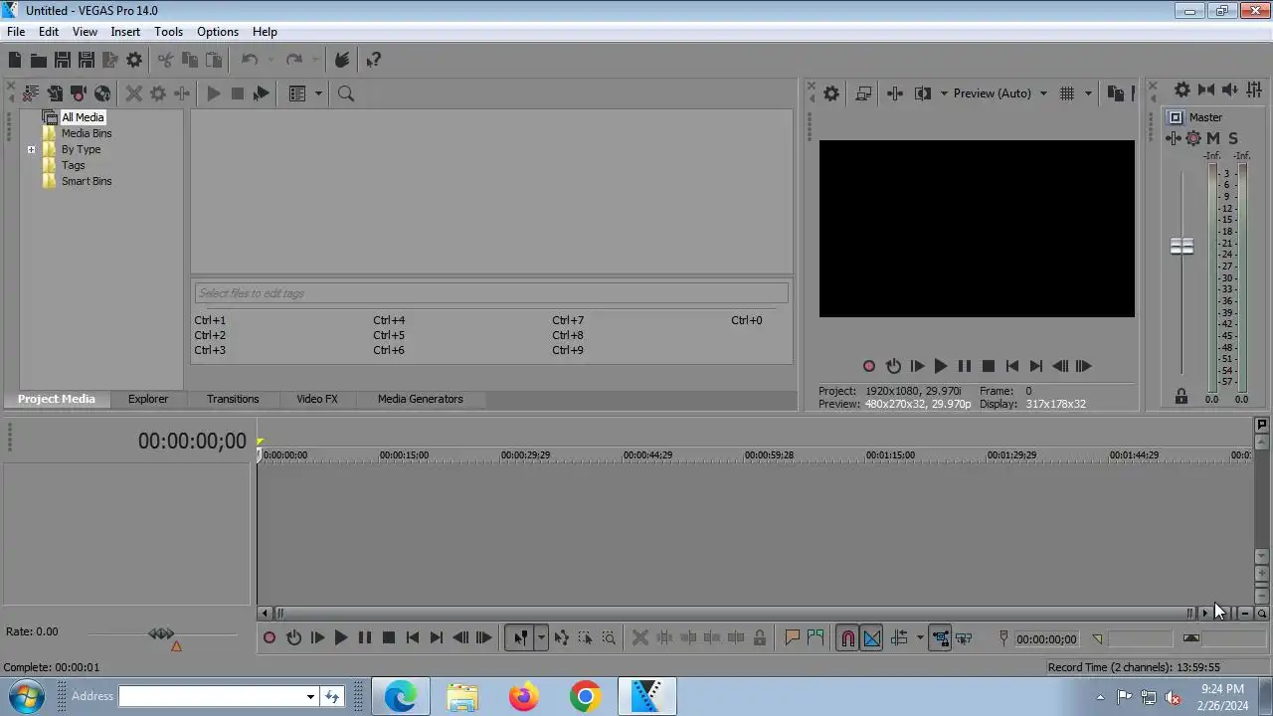Select Normal Edit Tool in timeline toolbar
This screenshot has width=1273, height=716.
[520, 638]
